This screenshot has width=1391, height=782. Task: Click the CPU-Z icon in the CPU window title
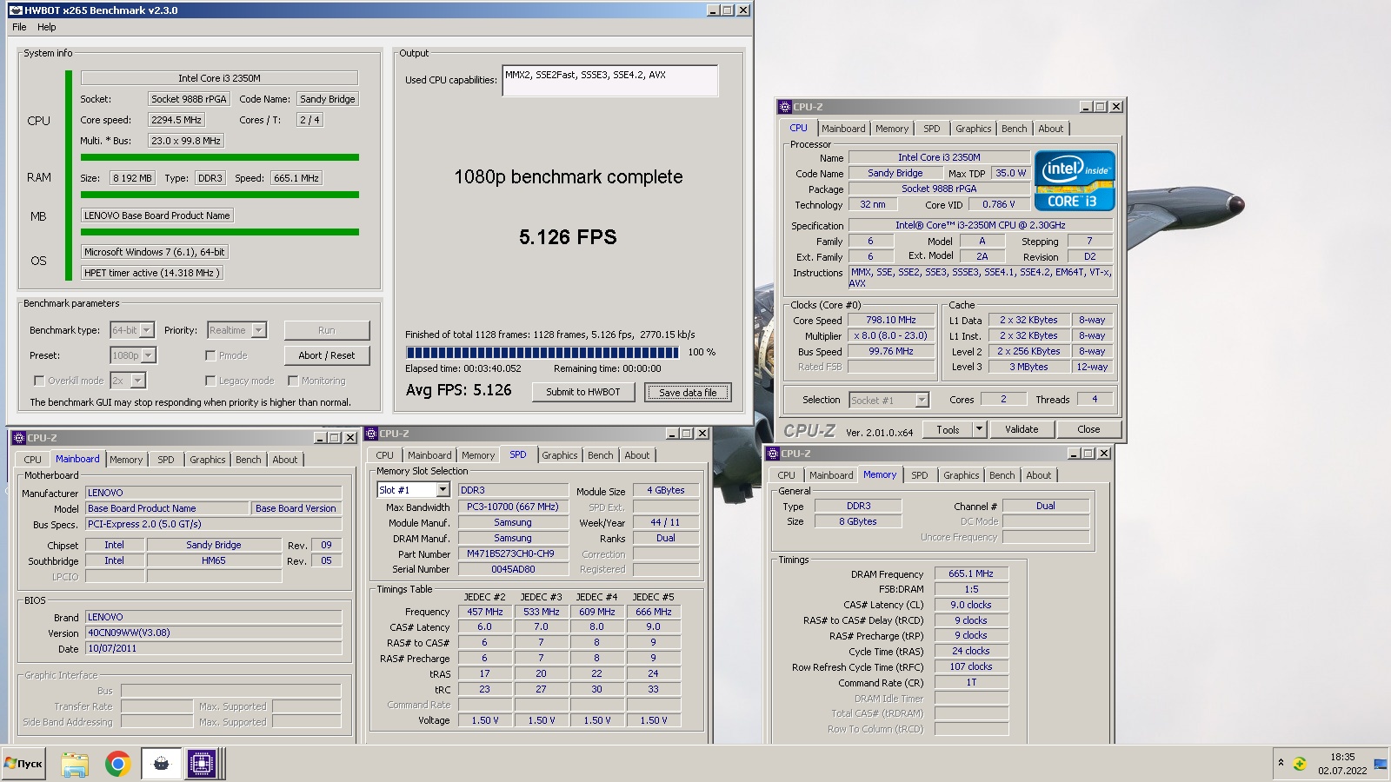click(x=785, y=107)
